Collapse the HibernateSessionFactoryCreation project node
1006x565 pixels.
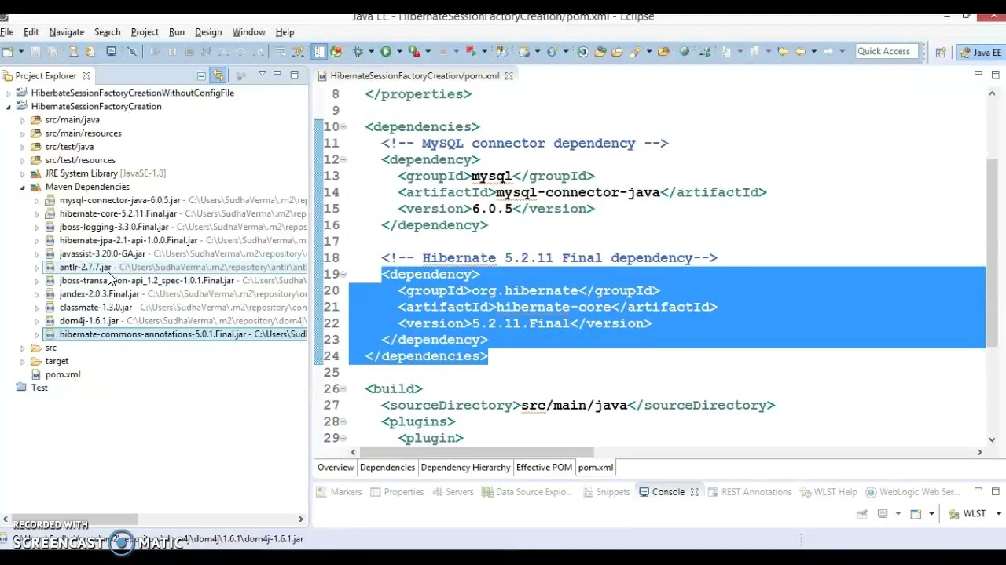[x=9, y=107]
